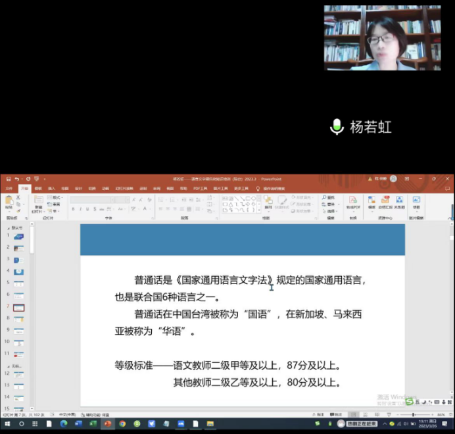455x434 pixels.
Task: Click the Chrome icon in the Windows taskbar
Action: click(122, 424)
